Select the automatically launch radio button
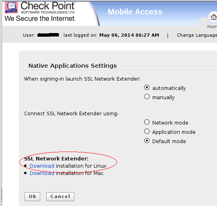The image size is (217, 206). tap(147, 87)
